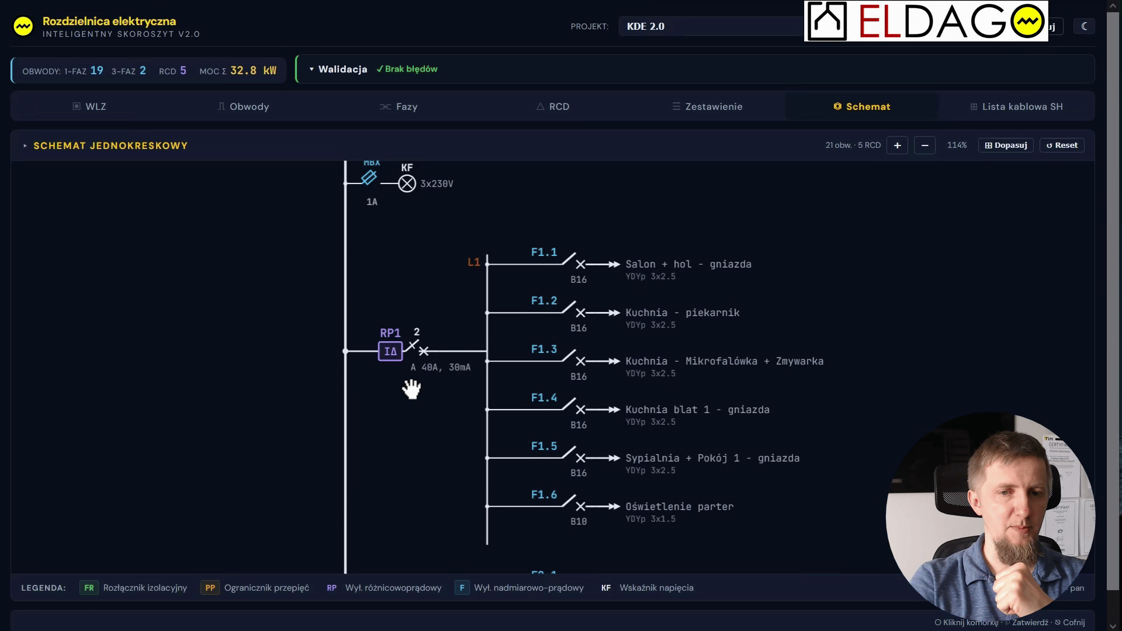Zoom in with the plus button
Viewport: 1122px width, 631px height.
(897, 145)
